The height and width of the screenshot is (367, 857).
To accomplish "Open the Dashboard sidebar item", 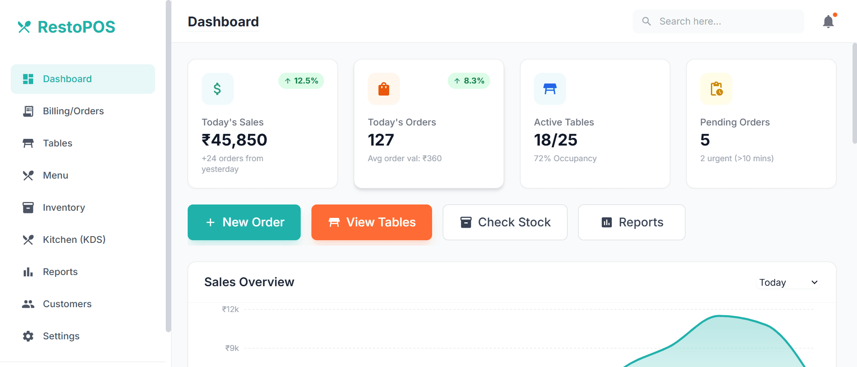I will 83,79.
